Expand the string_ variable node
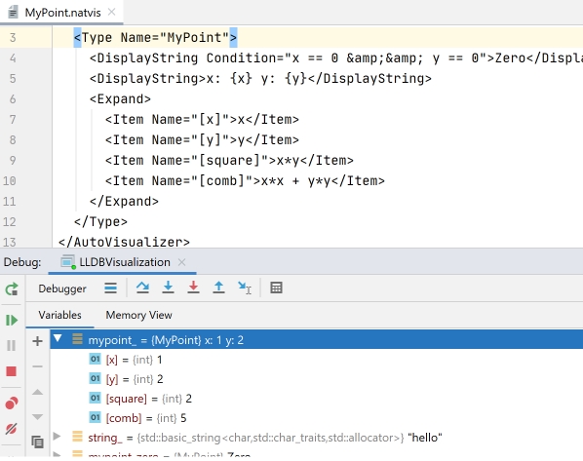The image size is (583, 461). coord(57,436)
